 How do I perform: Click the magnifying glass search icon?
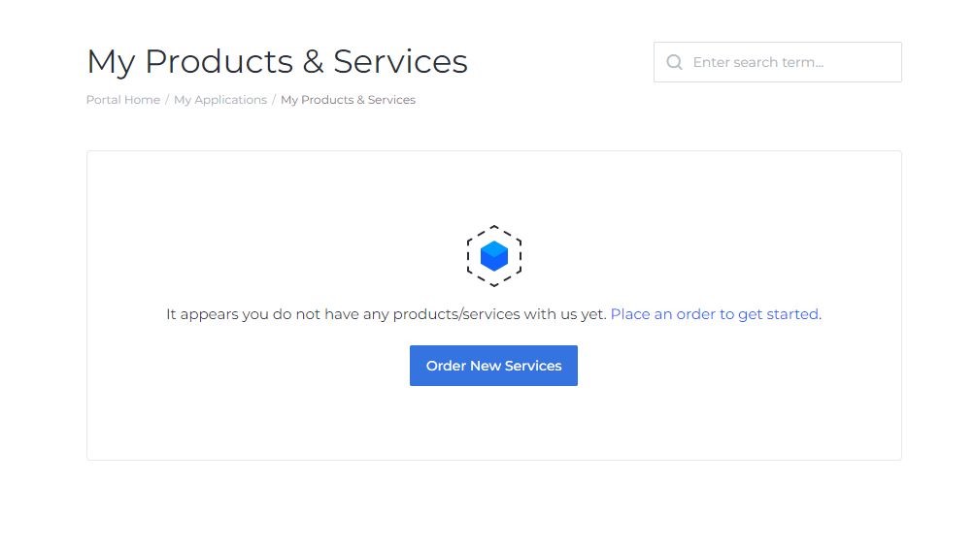coord(674,62)
